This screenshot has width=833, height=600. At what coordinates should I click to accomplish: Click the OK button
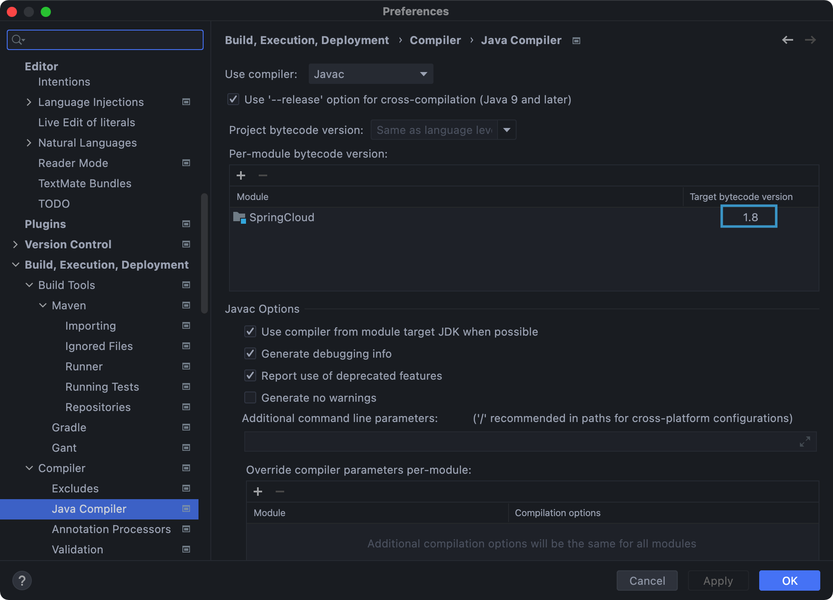[789, 581]
